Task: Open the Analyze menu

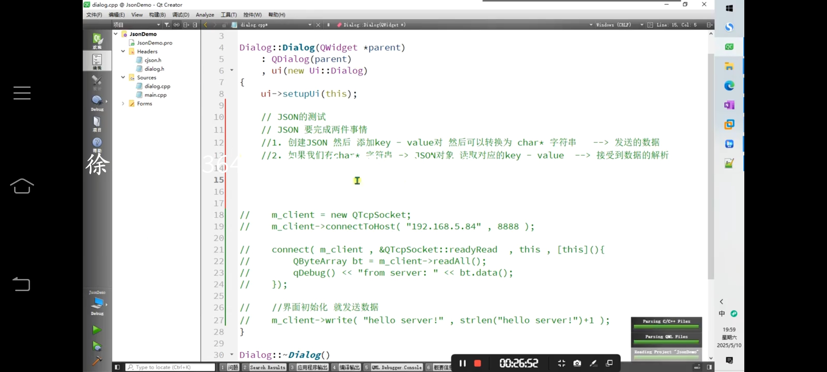Action: (205, 15)
